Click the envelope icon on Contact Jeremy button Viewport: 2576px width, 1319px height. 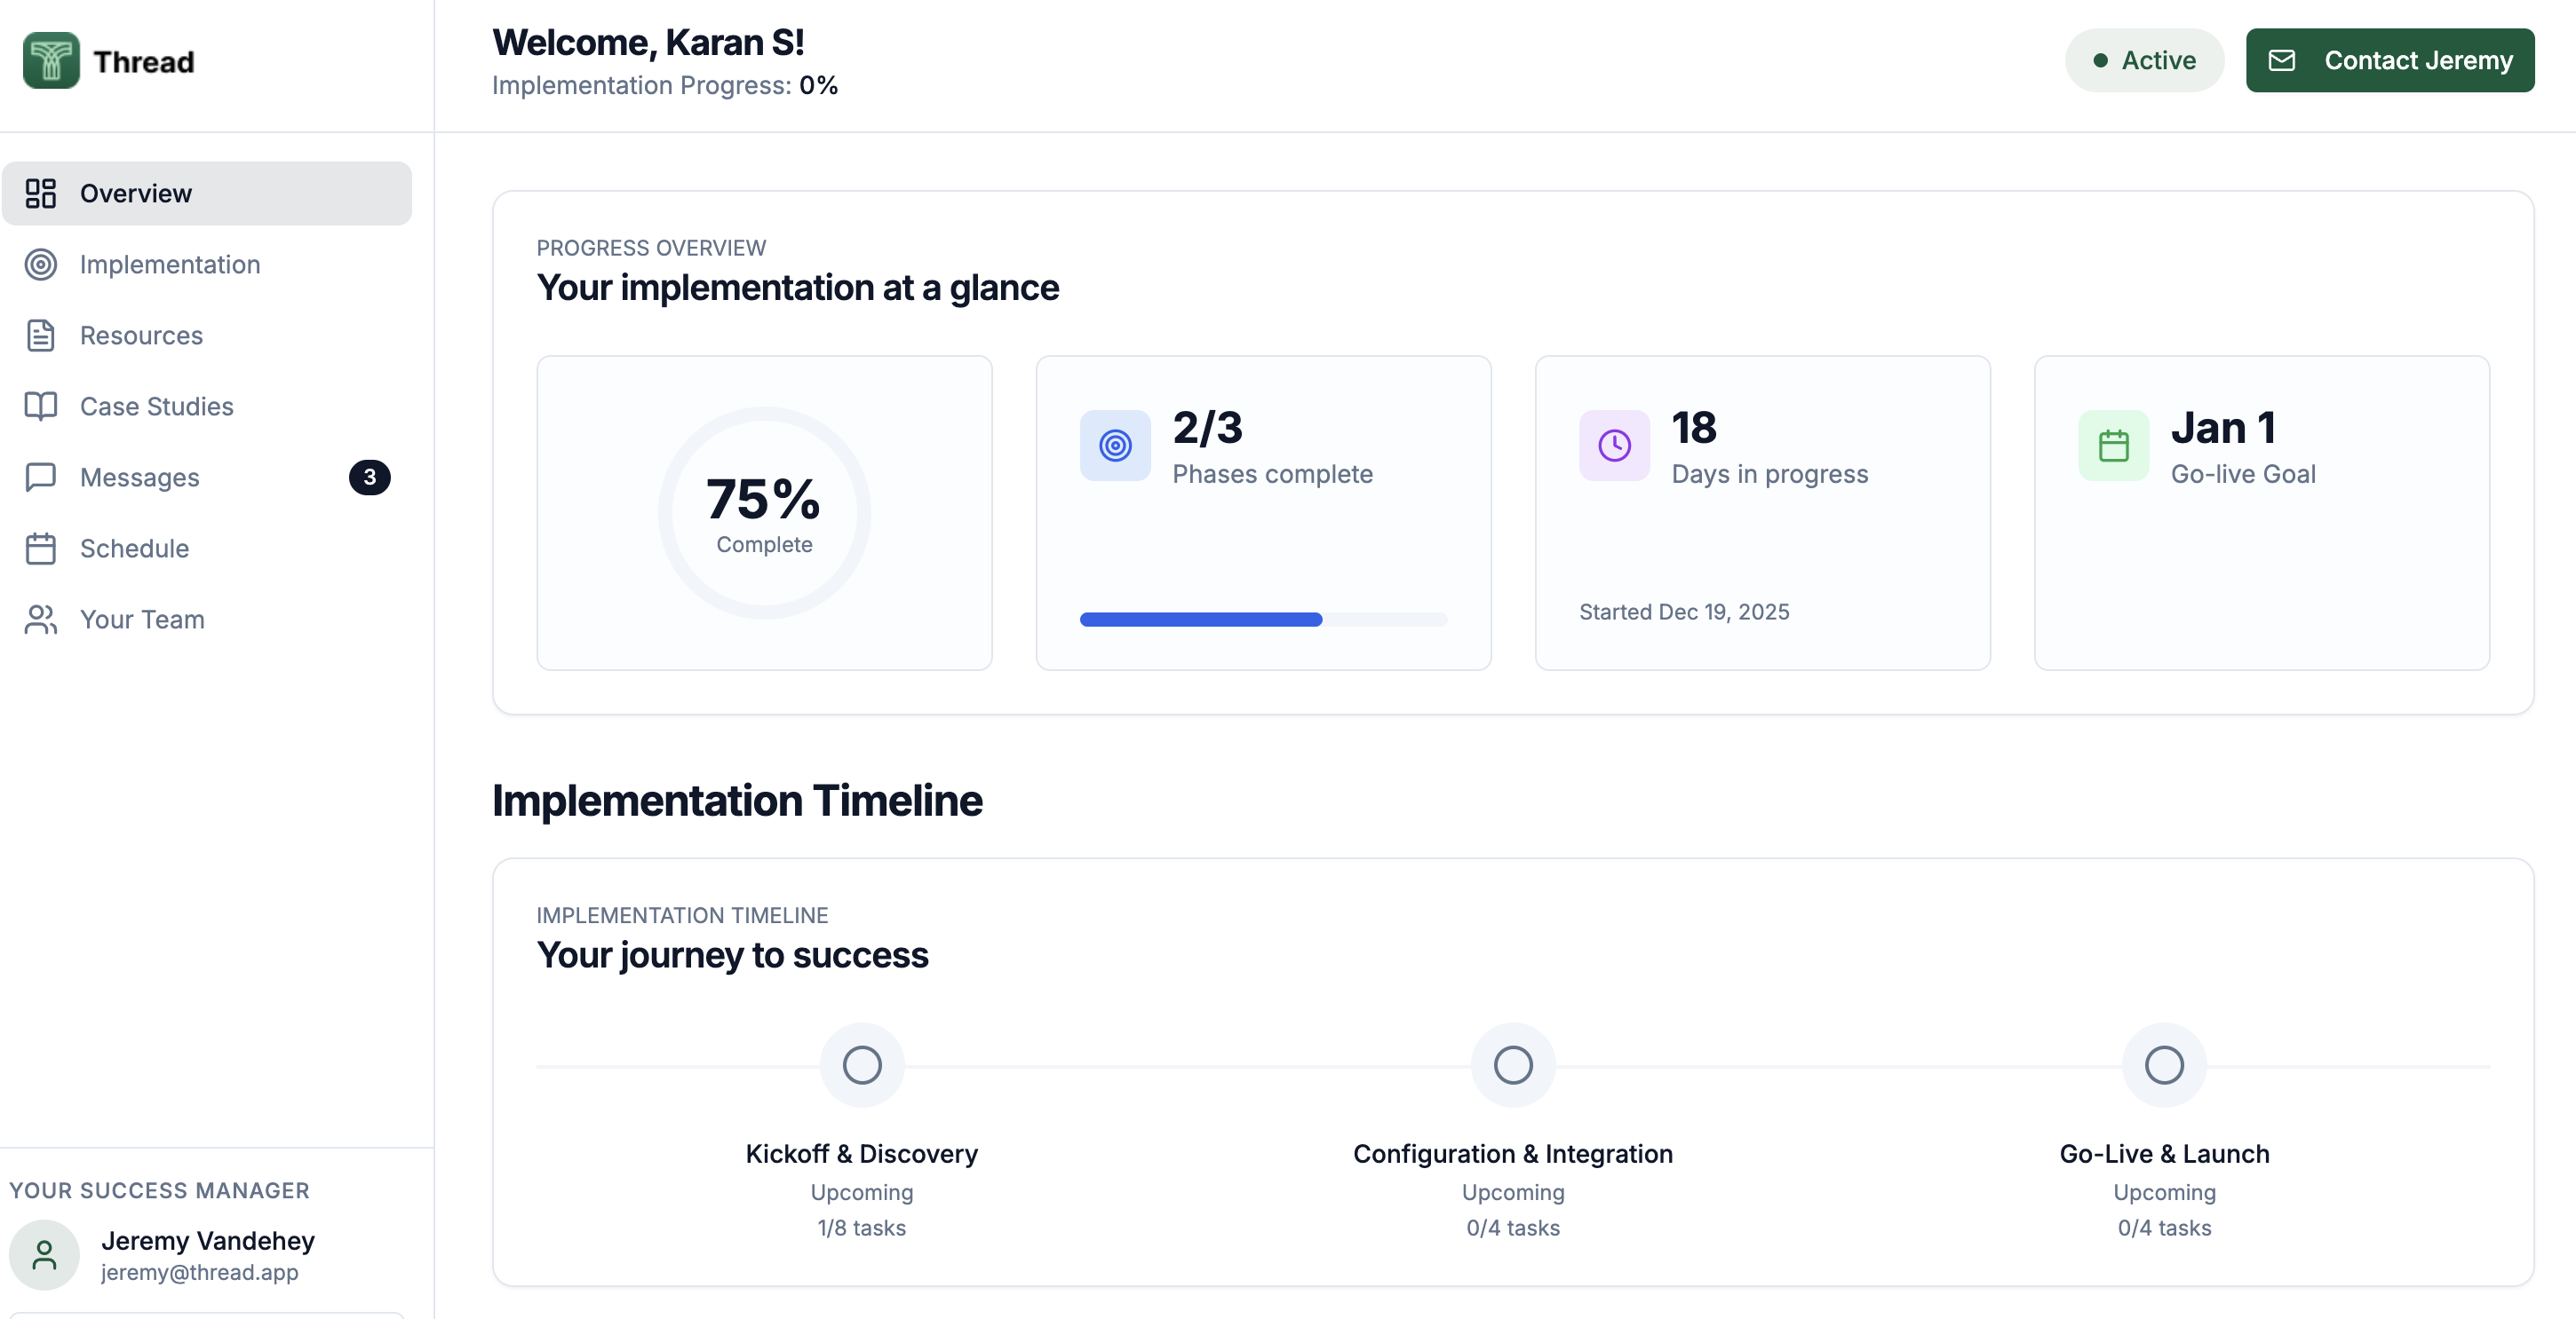[x=2283, y=60]
